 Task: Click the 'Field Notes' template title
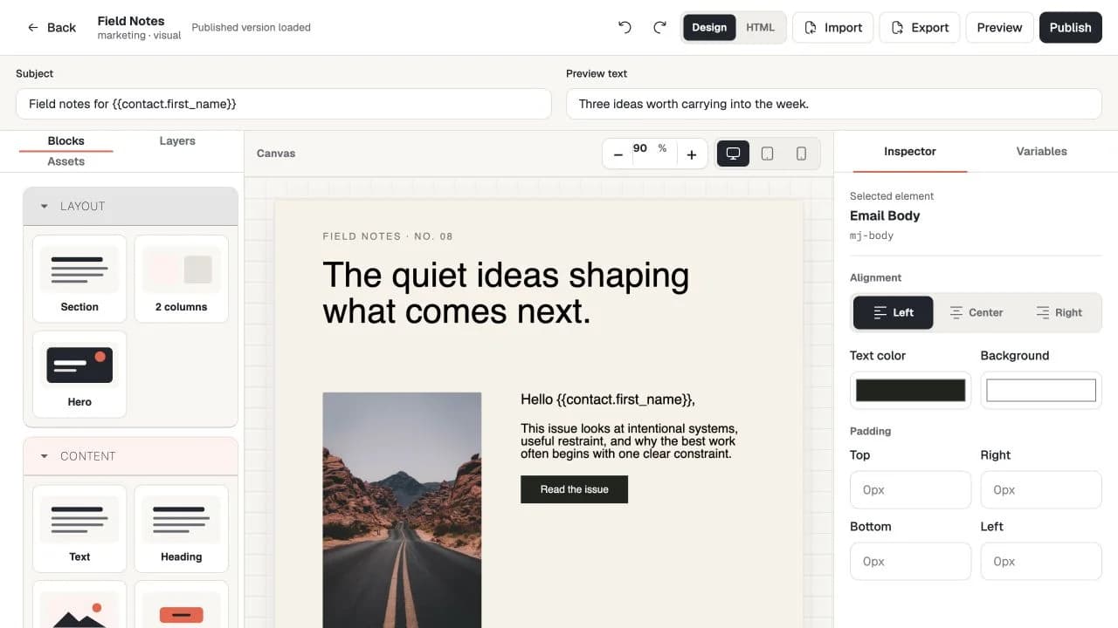pyautogui.click(x=131, y=21)
